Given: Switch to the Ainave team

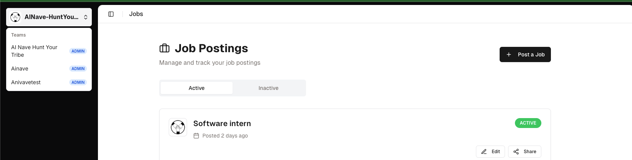Looking at the screenshot, I should 20,69.
